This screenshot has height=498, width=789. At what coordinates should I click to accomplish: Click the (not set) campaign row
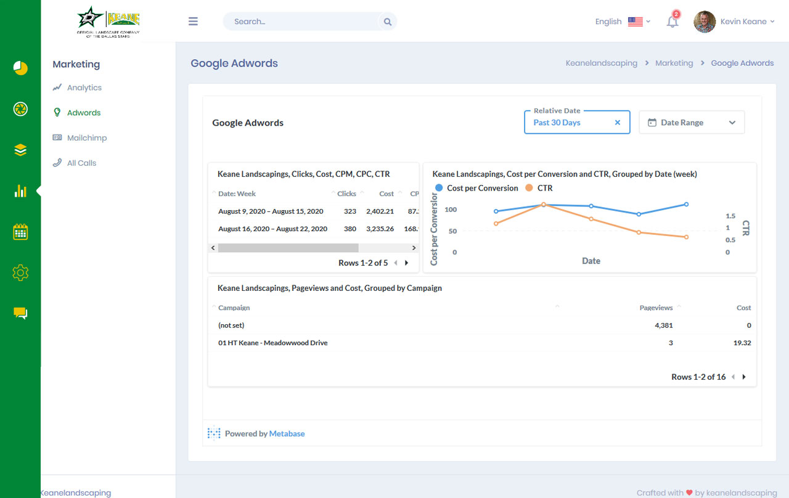[x=482, y=325]
